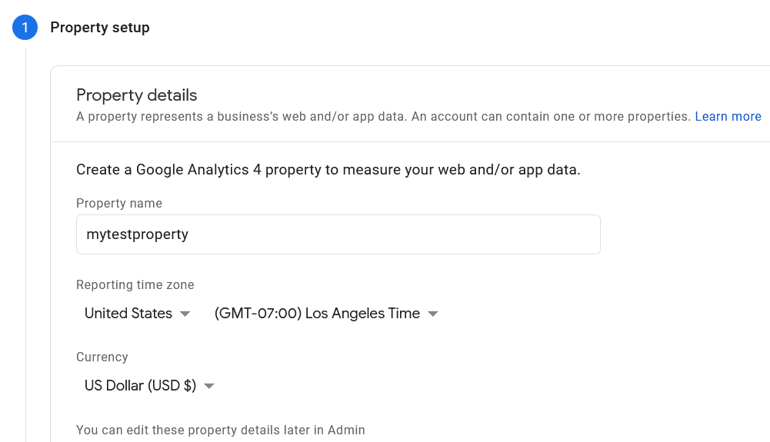Click the Property details heading

pyautogui.click(x=136, y=95)
